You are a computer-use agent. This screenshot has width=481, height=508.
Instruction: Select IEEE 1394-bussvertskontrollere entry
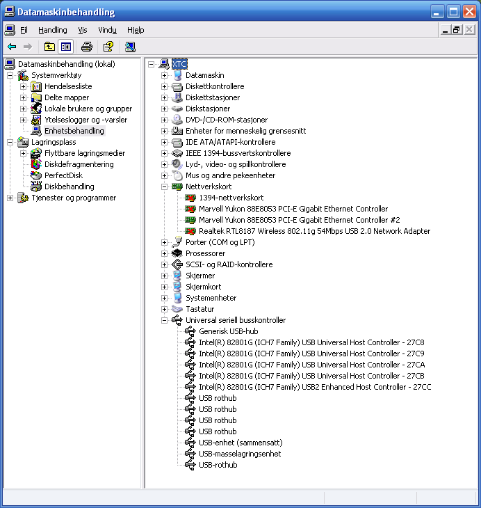point(238,153)
